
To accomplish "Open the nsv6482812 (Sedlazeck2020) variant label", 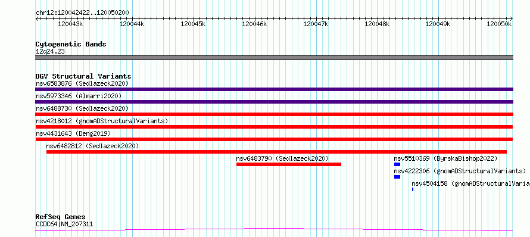I will (93, 146).
